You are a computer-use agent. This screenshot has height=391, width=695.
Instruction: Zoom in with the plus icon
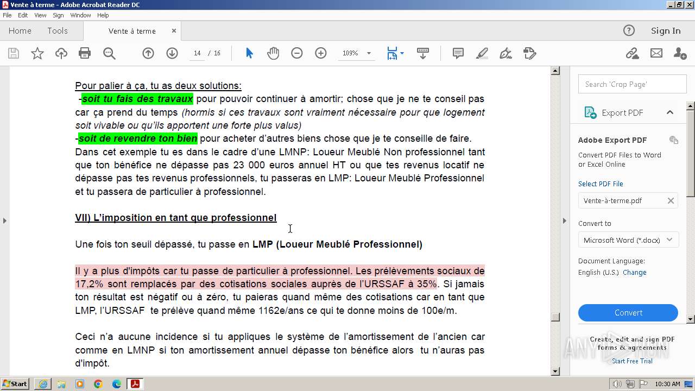(x=321, y=53)
